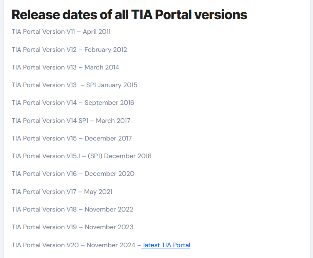This screenshot has height=258, width=313.
Task: Select the Version V15.1 (SP1) December 2018 line
Action: click(81, 156)
